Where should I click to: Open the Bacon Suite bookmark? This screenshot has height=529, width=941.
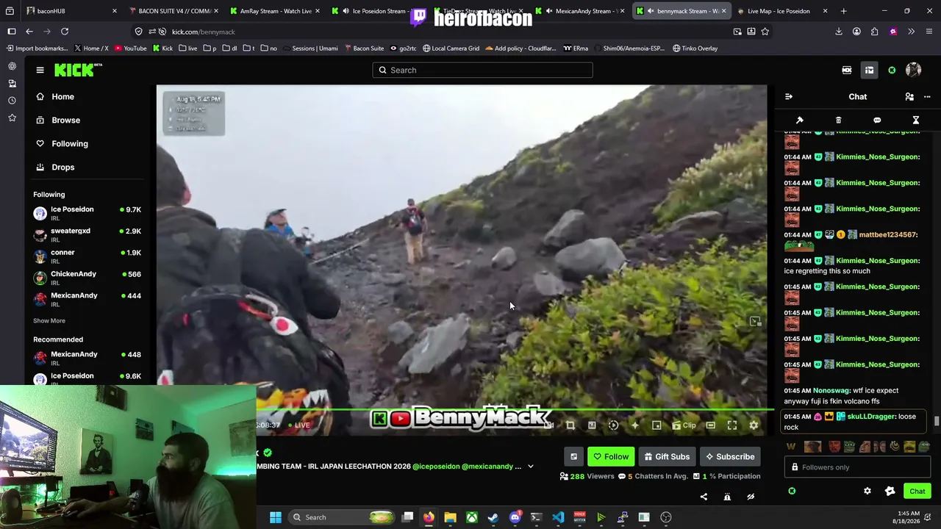[363, 48]
